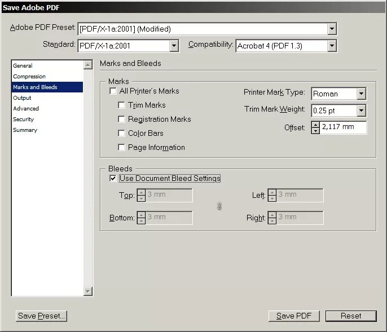Open the Compatibility dropdown
Screen dimensions: 387x332
click(332, 46)
